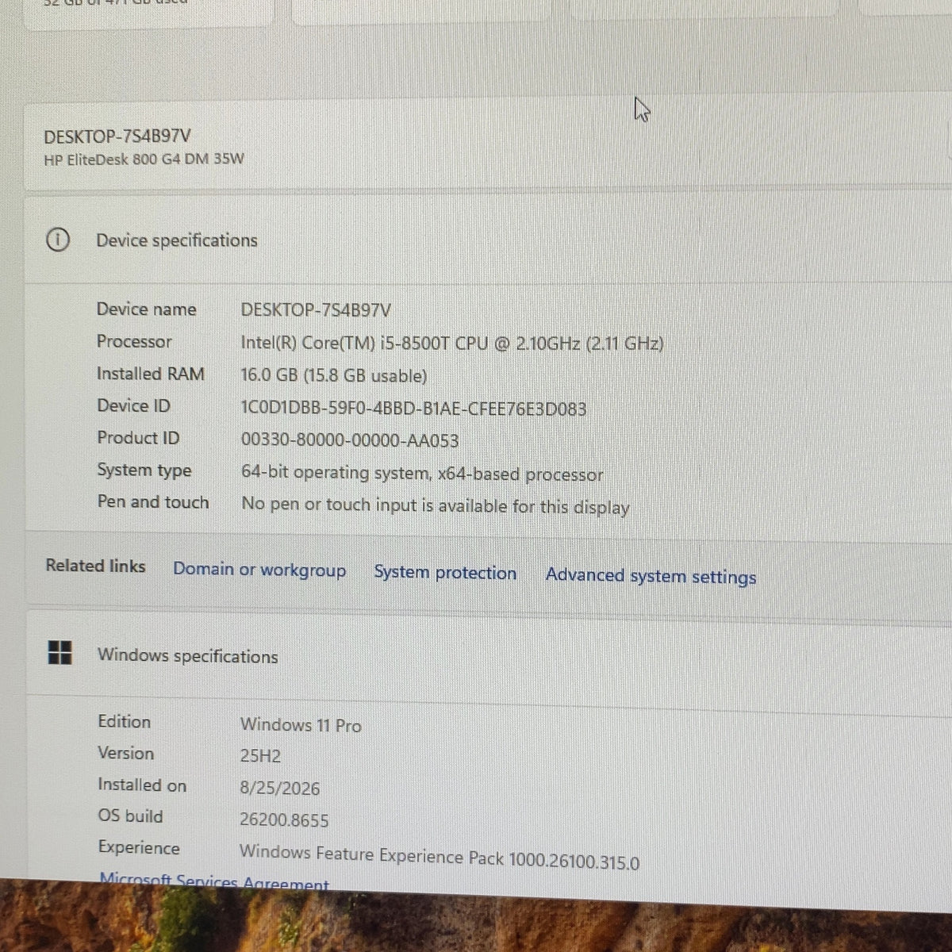Select the 8/25/2026 install date
The image size is (952, 952).
tap(280, 789)
